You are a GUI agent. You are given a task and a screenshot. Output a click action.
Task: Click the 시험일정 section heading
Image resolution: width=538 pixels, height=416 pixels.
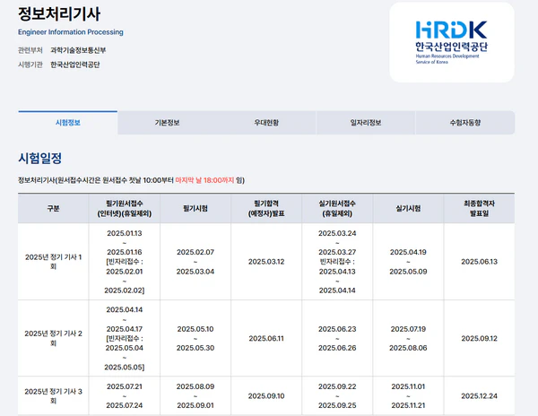(x=39, y=158)
